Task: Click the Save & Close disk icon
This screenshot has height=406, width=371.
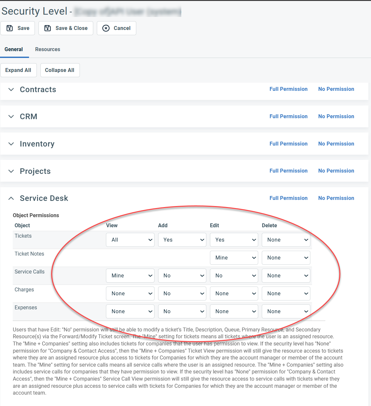Action: tap(48, 28)
